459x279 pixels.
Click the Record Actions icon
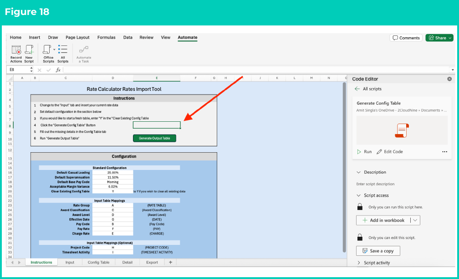tap(16, 50)
